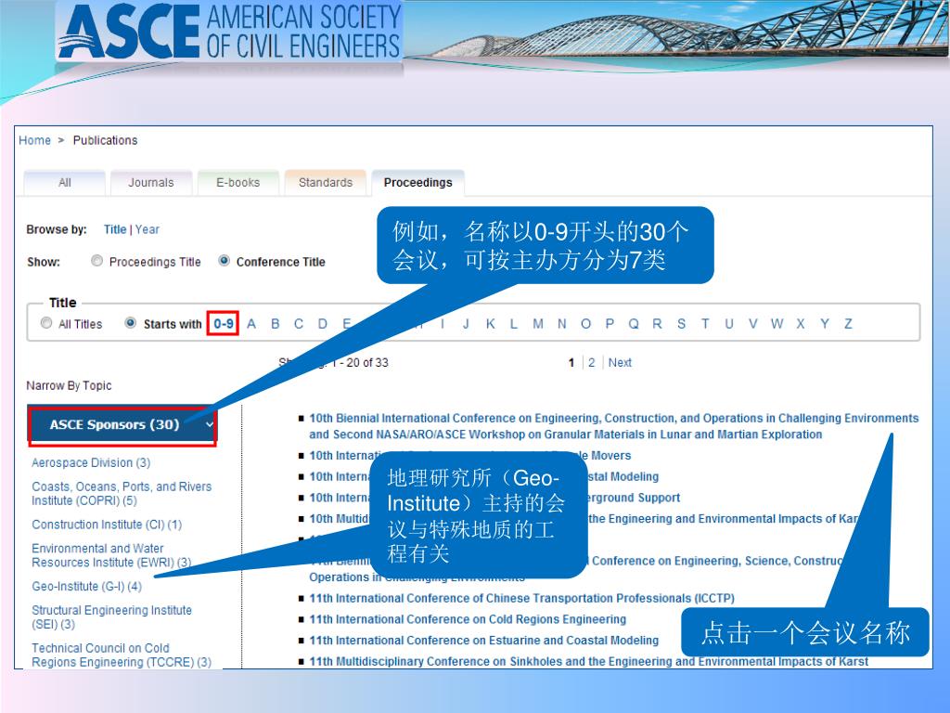Click the ASCE Sponsors chevron arrow
The height and width of the screenshot is (713, 950).
click(x=209, y=424)
